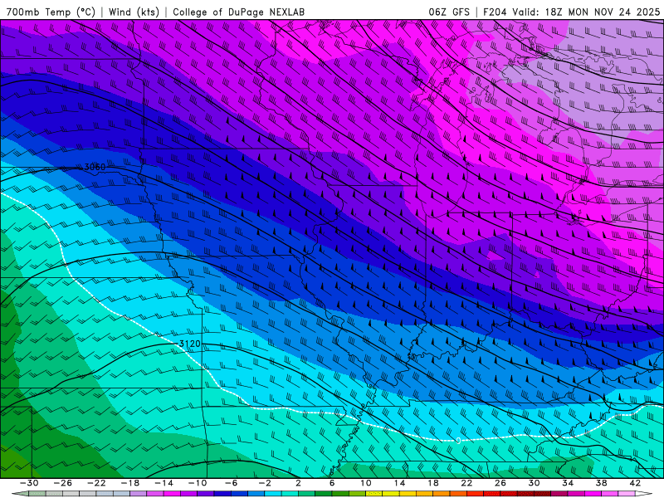Click the 30 colorbar label

click(534, 483)
